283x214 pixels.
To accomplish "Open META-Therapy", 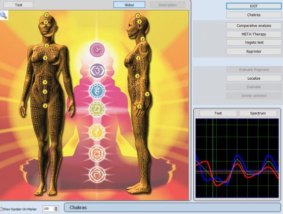I will point(254,34).
